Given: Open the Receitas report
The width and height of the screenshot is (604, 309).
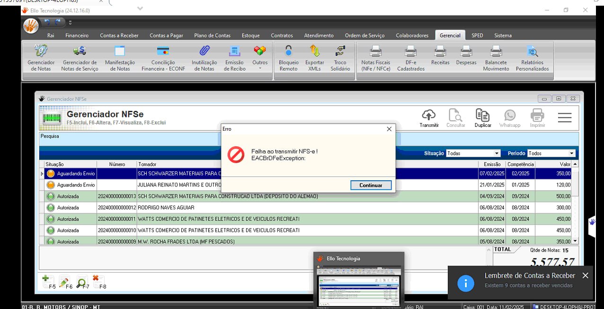Looking at the screenshot, I should click(x=440, y=56).
